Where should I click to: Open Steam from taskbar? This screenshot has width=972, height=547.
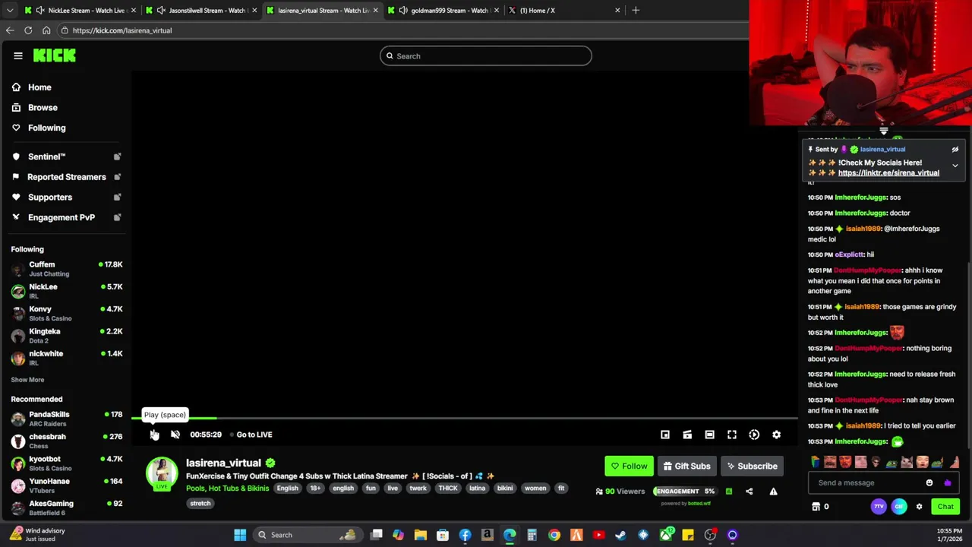click(620, 535)
